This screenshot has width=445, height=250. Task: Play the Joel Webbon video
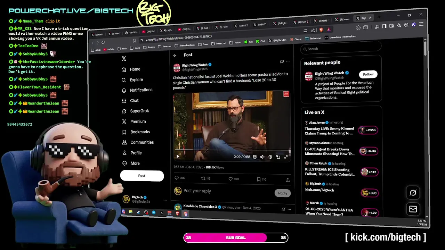178,156
